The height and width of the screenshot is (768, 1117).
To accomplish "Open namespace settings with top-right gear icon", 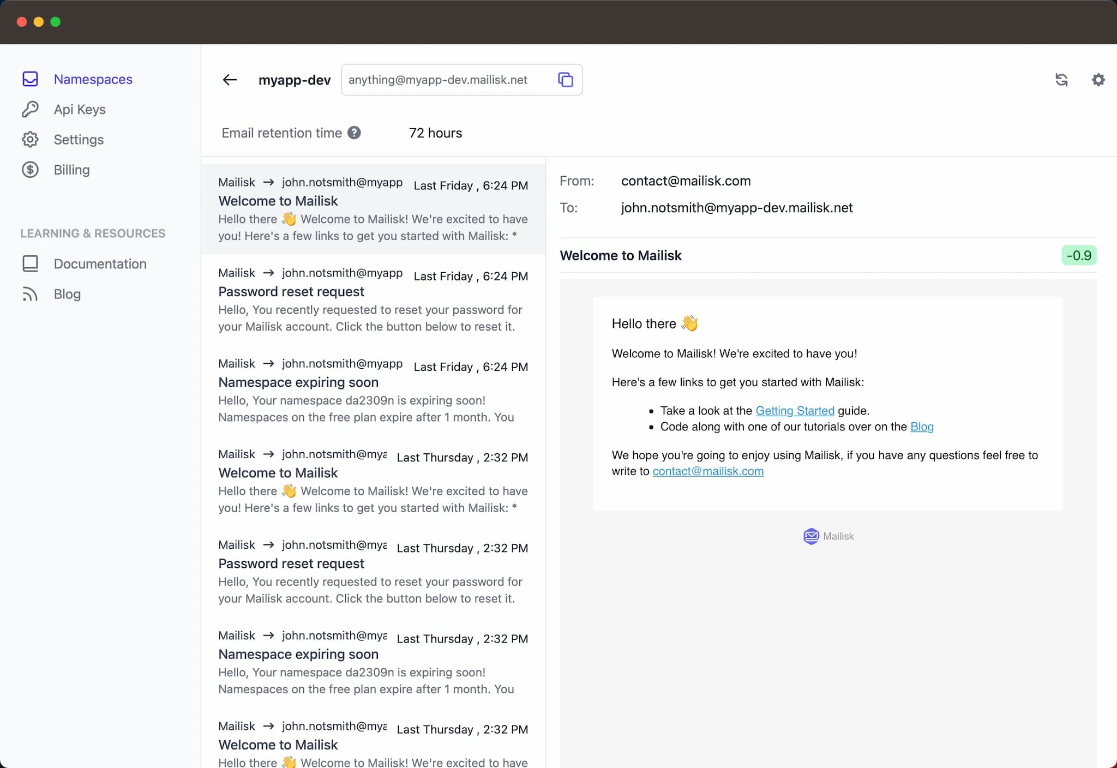I will (1098, 80).
